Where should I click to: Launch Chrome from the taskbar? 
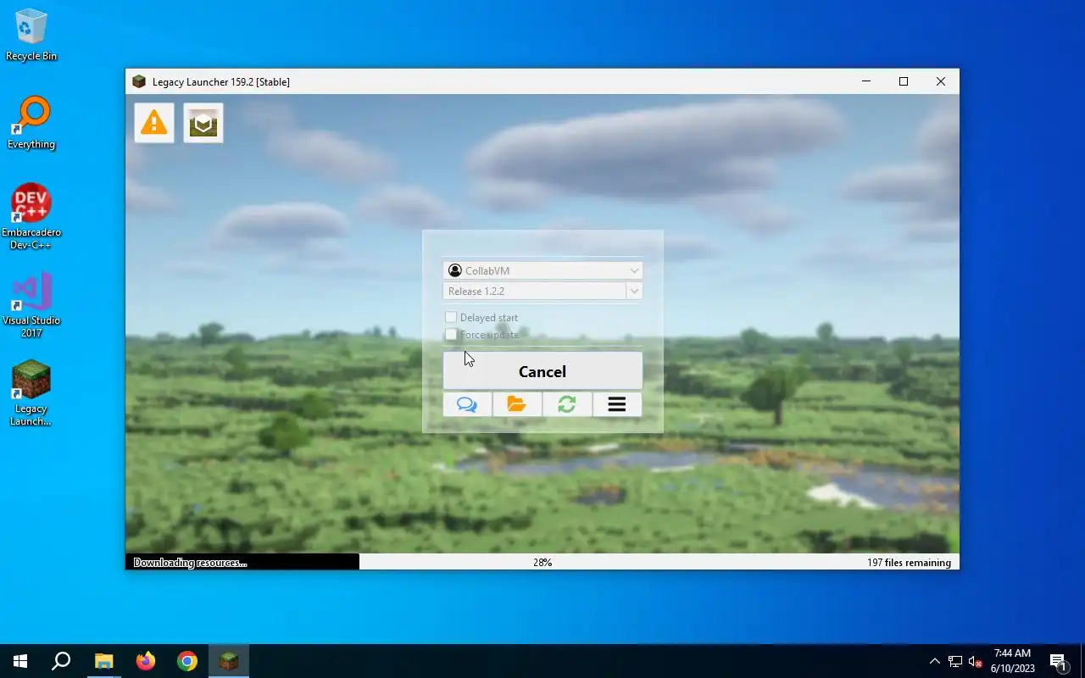(x=187, y=661)
